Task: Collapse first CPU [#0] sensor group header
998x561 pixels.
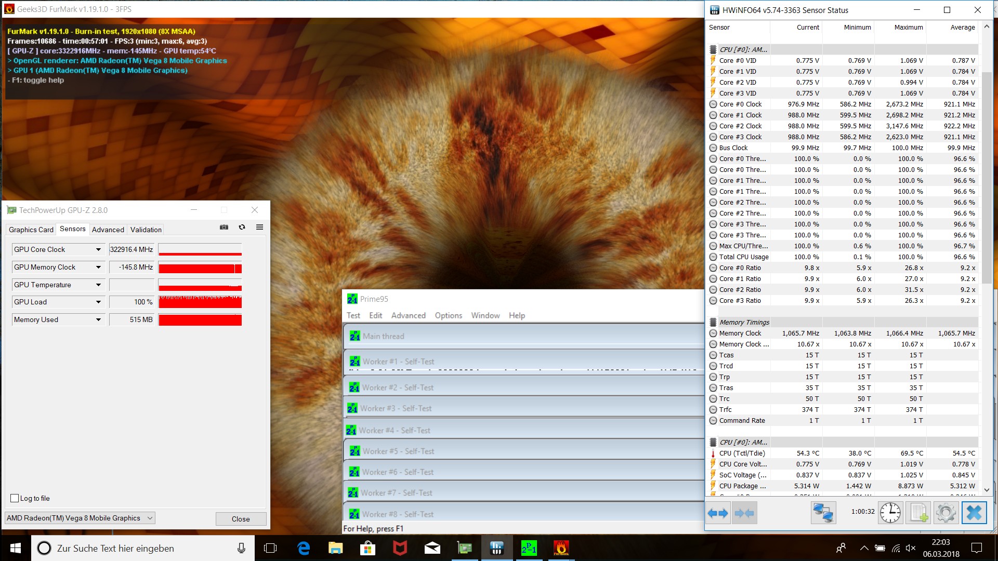Action: pyautogui.click(x=713, y=50)
